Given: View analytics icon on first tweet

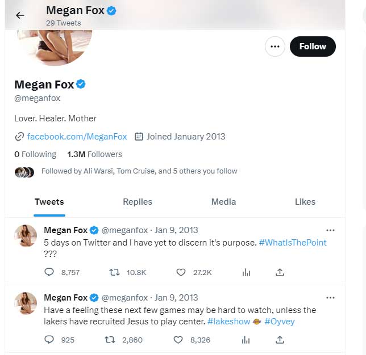Looking at the screenshot, I should tap(246, 272).
